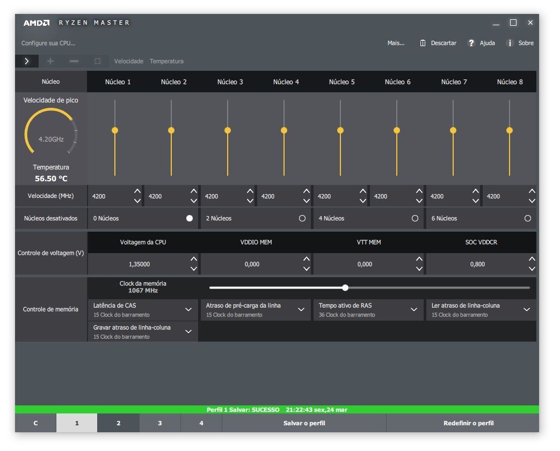Increase Núcleo 8 speed with up arrow
This screenshot has height=451, width=560.
[532, 191]
